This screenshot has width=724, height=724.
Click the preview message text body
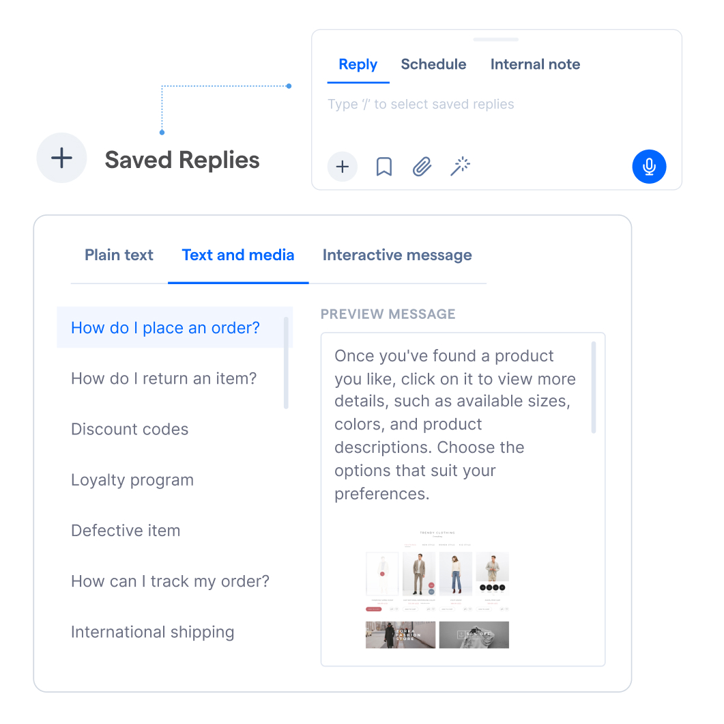455,425
